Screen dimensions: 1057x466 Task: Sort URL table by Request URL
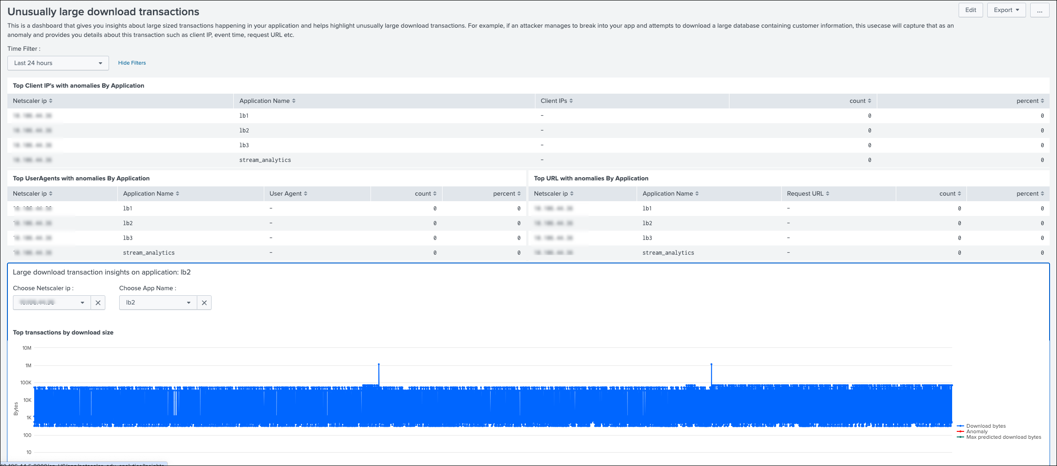(808, 194)
